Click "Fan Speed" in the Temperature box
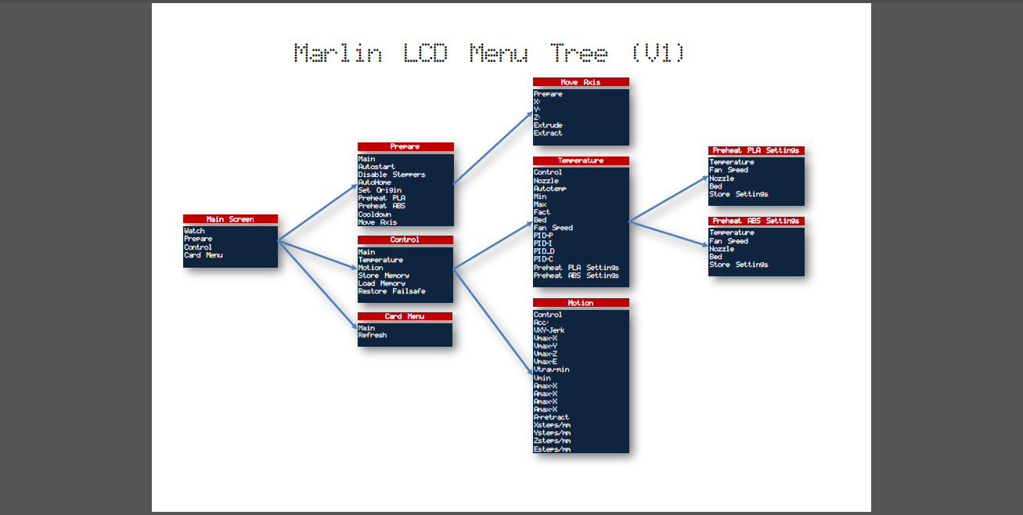 pos(553,228)
